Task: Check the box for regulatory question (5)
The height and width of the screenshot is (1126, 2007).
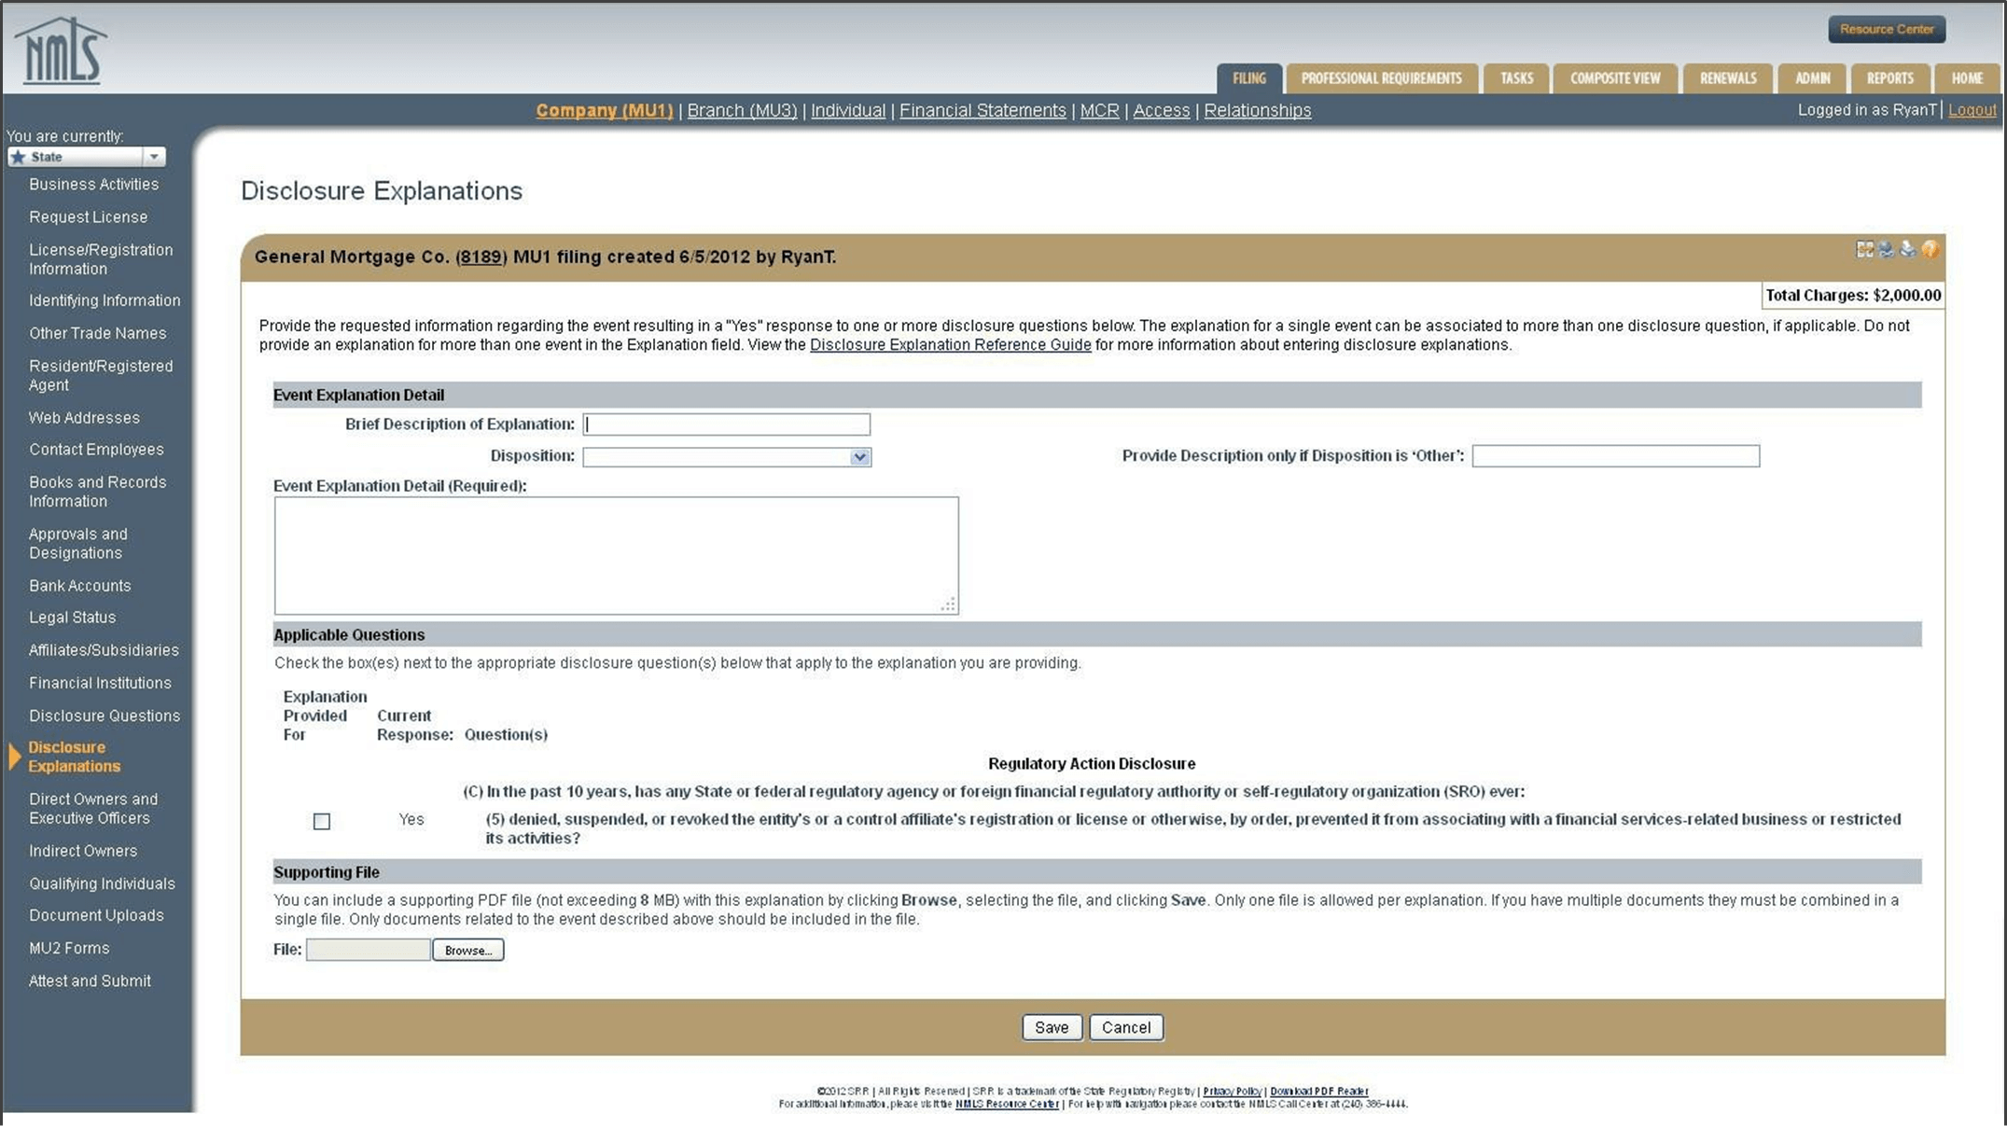Action: point(322,822)
